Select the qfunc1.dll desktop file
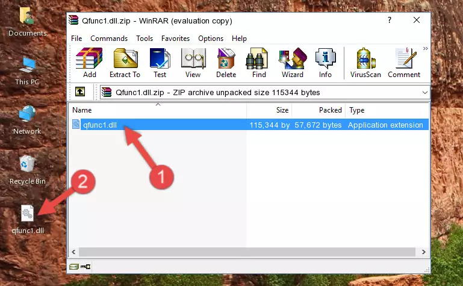The height and width of the screenshot is (286, 463). [x=28, y=220]
